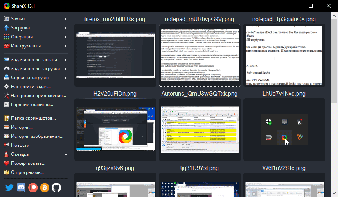Open Папка скриншотов... folder
The height and width of the screenshot is (197, 338).
click(35, 118)
